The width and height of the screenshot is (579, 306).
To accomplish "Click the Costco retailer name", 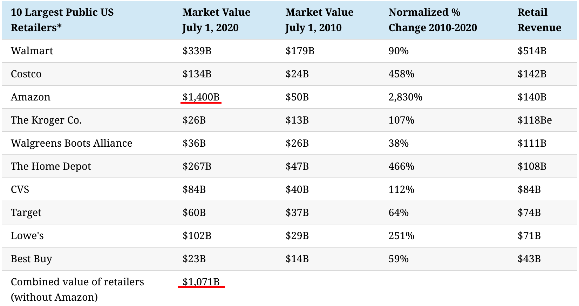I will click(x=26, y=74).
